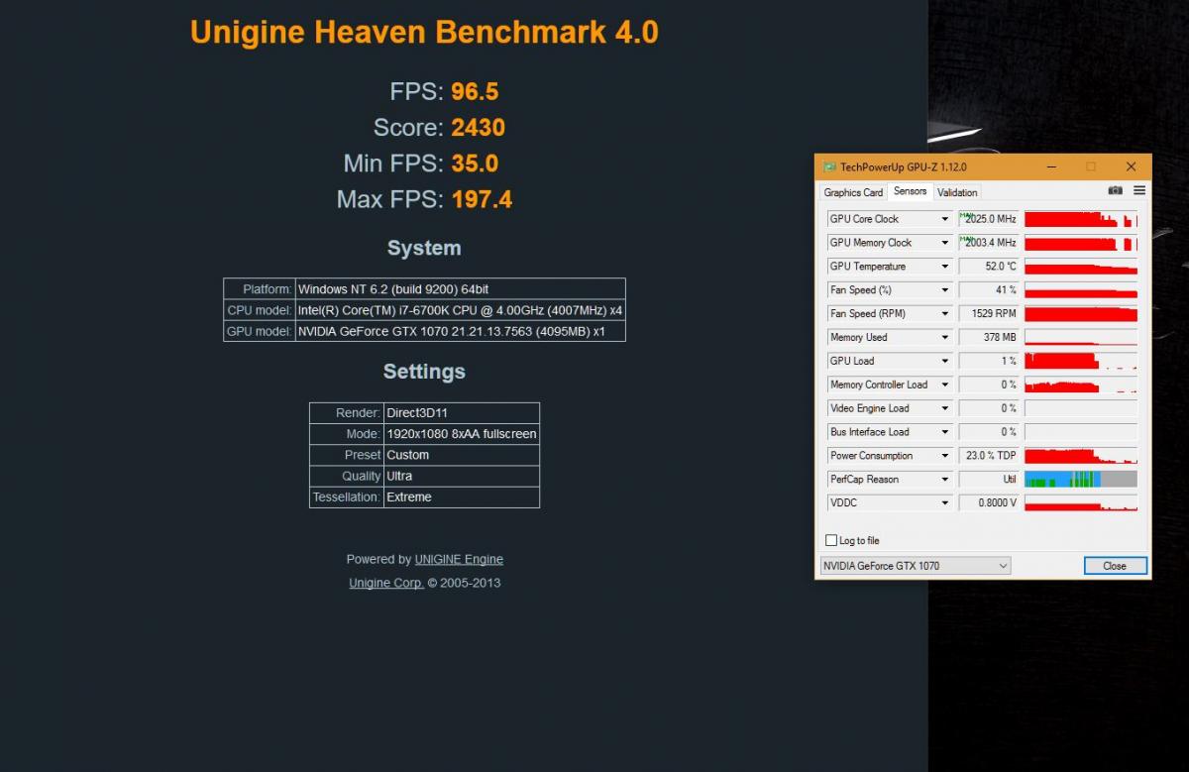Viewport: 1189px width, 772px height.
Task: Click the 23.0 % TDP power value
Action: point(989,456)
